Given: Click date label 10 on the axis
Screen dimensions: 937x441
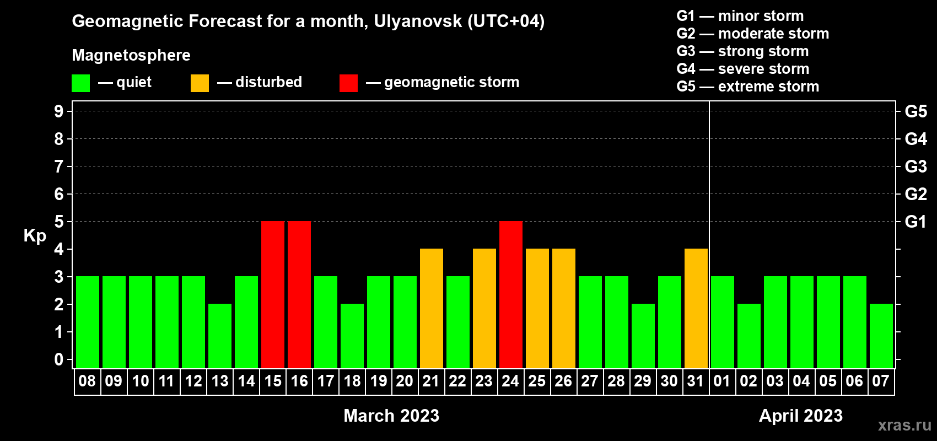Looking at the screenshot, I should click(140, 381).
